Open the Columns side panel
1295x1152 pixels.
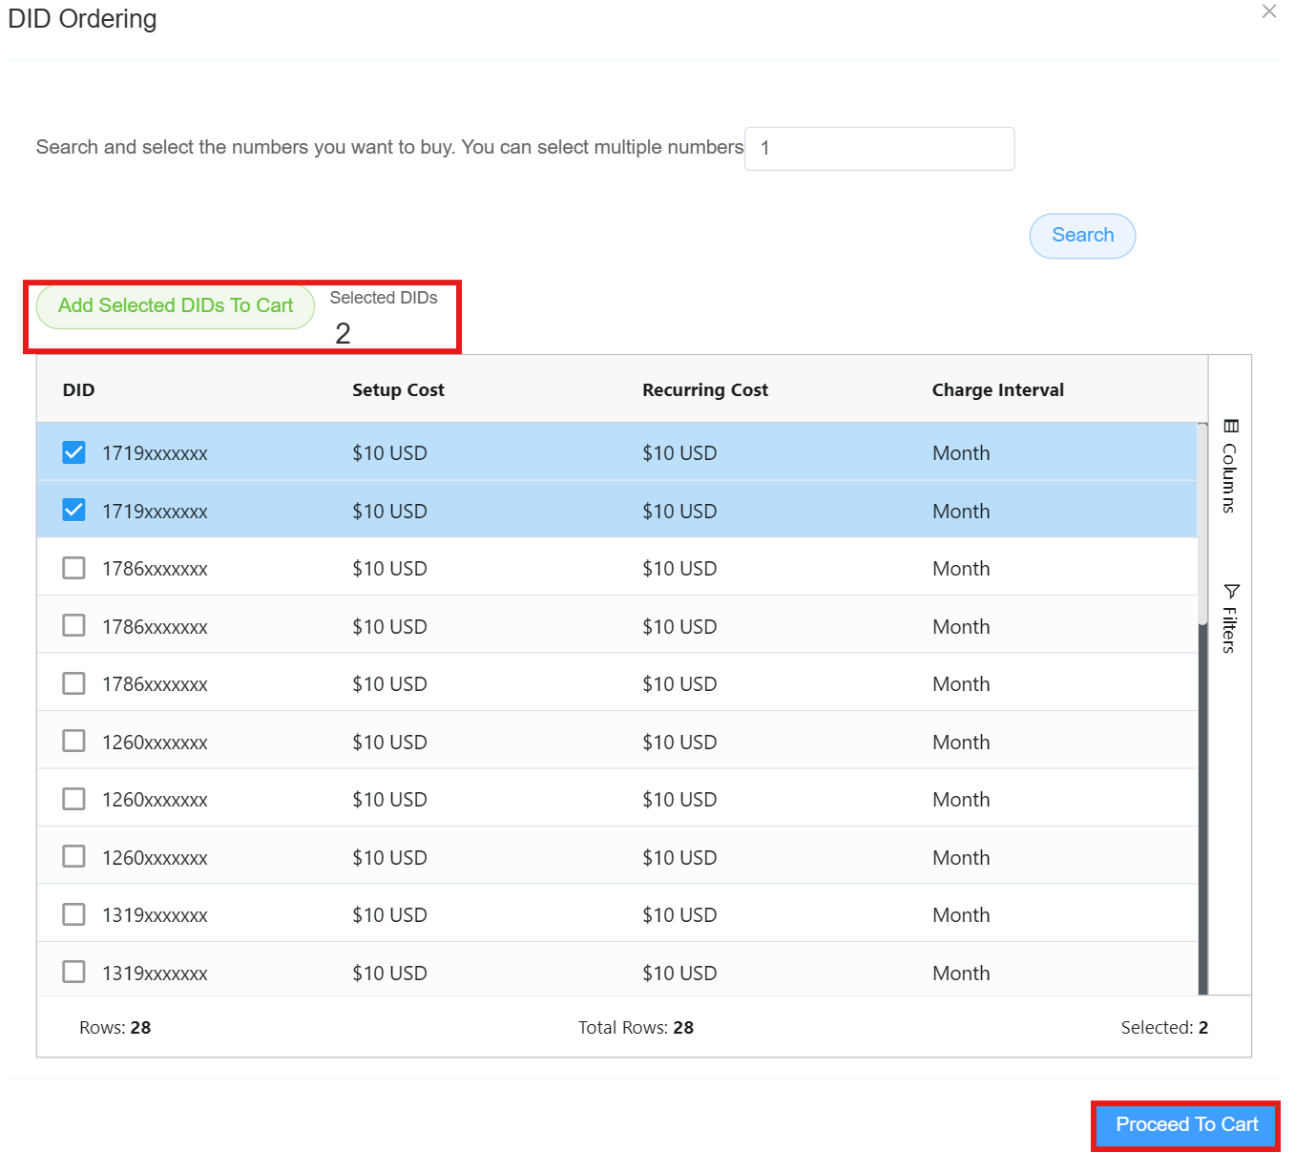(x=1230, y=467)
